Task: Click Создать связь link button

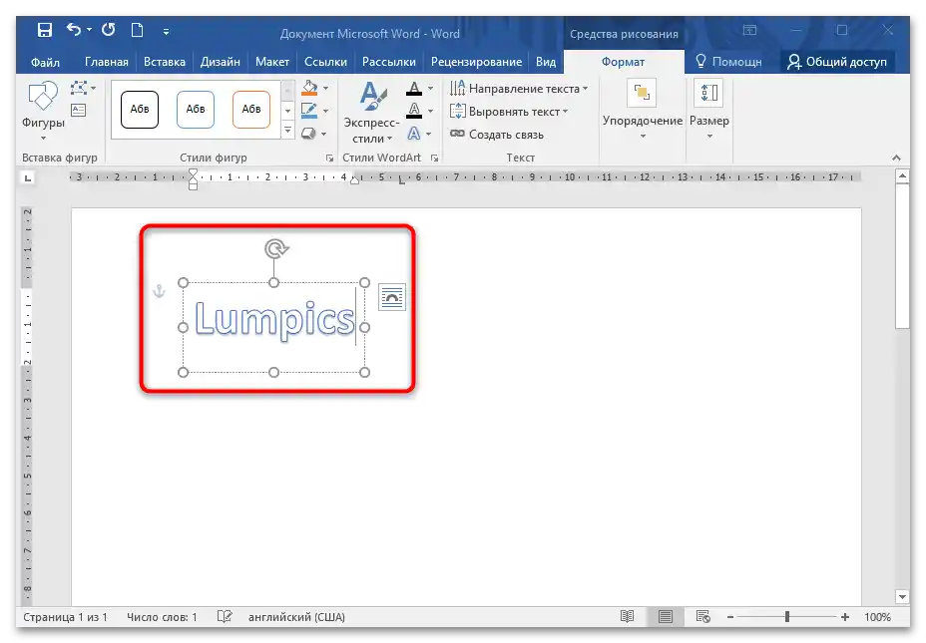Action: point(497,135)
